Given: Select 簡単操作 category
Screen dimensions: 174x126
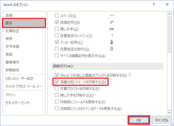Looking at the screenshot, I should [x=13, y=62].
